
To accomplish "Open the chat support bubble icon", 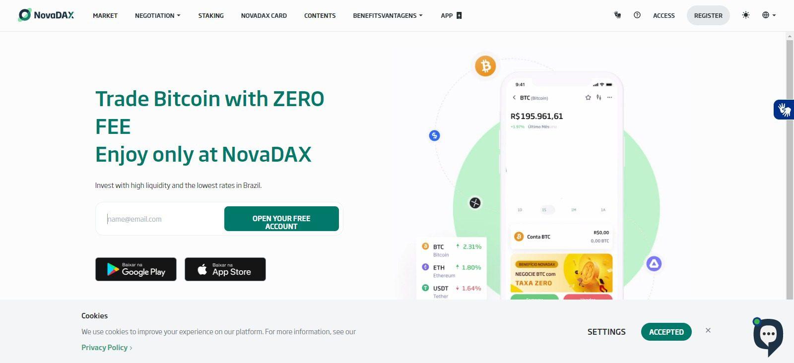I will coord(768,337).
